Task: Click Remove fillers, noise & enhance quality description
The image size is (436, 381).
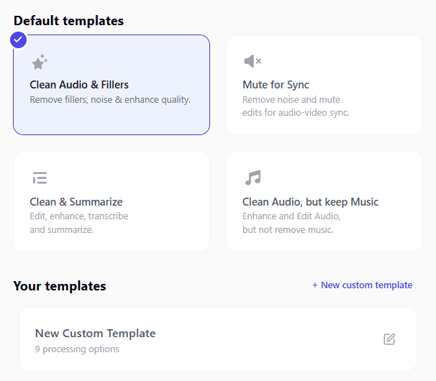Action: 110,99
